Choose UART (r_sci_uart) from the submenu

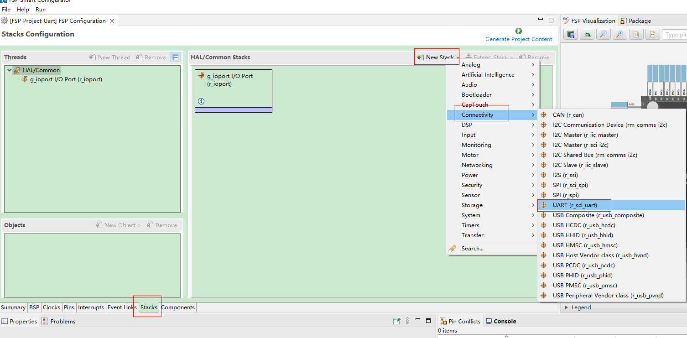click(x=611, y=205)
